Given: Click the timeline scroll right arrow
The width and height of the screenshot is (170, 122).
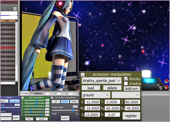Looking at the screenshot, I should [14, 83].
